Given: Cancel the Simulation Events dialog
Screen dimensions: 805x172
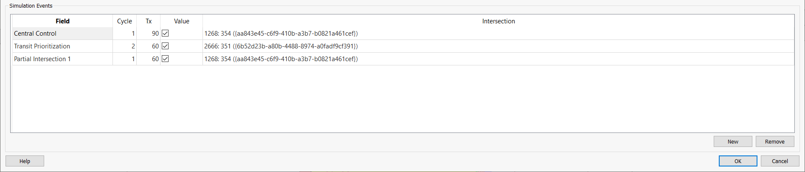Looking at the screenshot, I should point(780,161).
